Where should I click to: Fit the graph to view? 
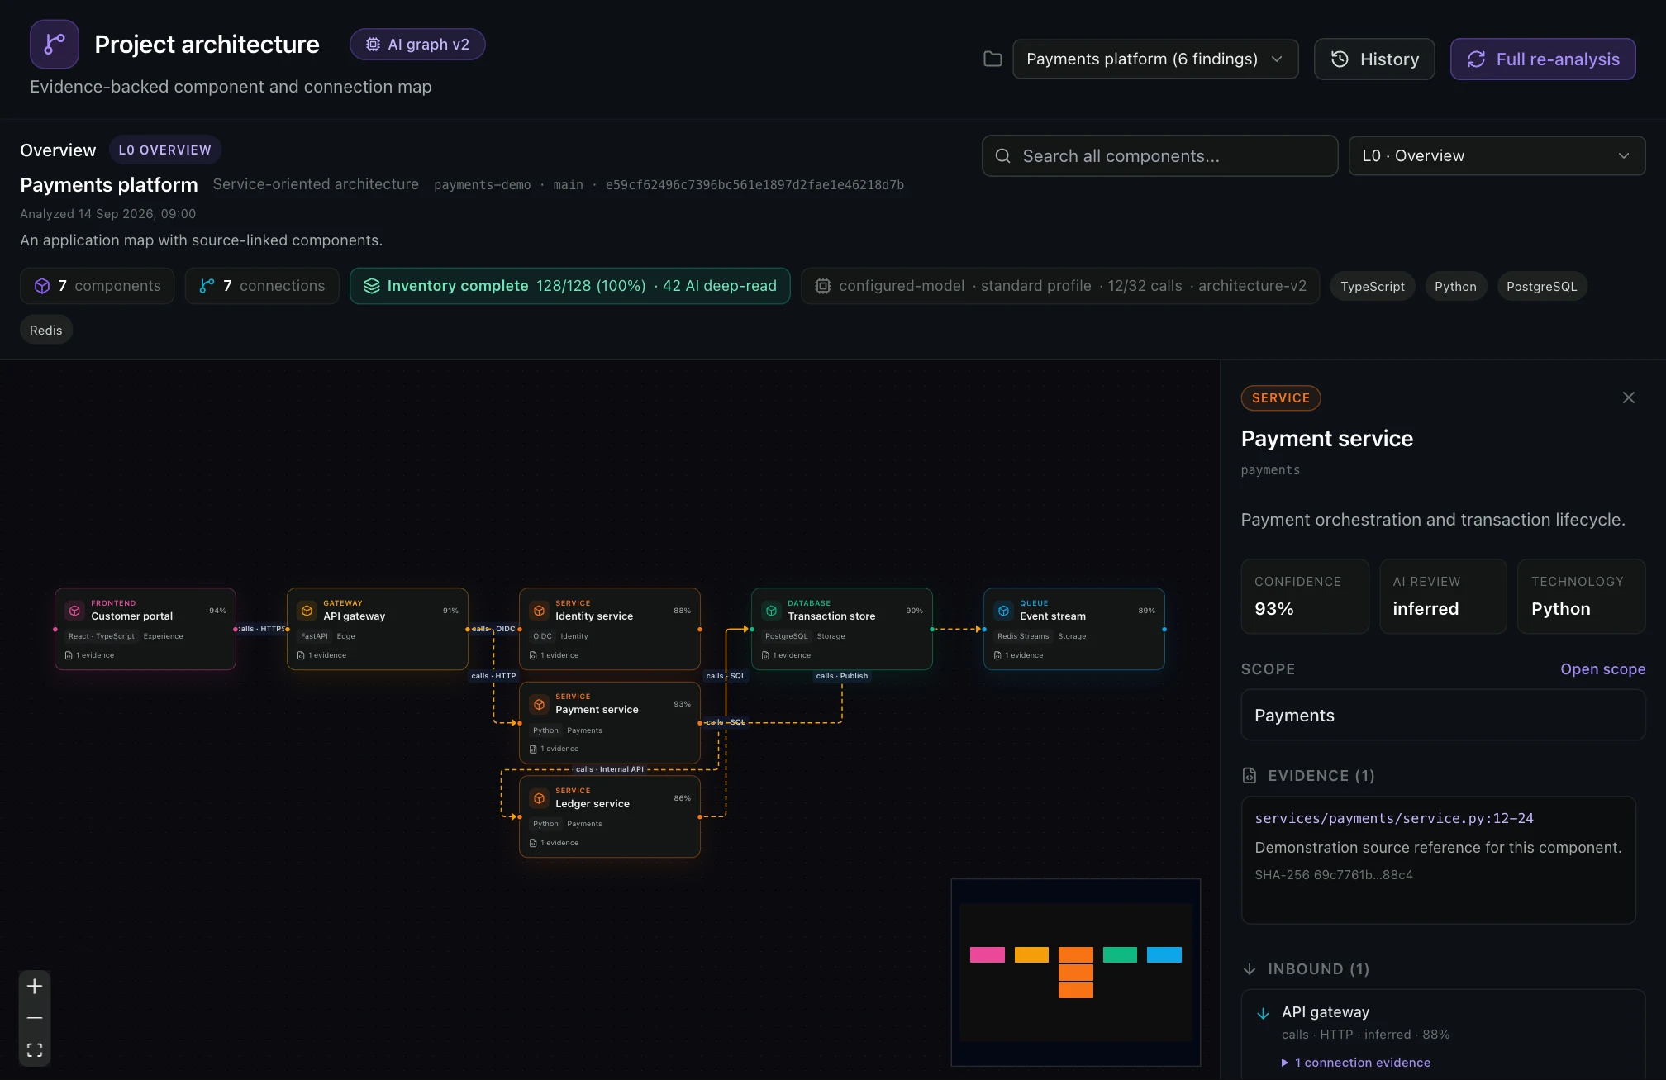pos(35,1050)
